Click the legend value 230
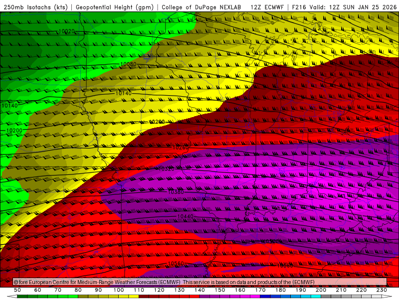 [382, 290]
